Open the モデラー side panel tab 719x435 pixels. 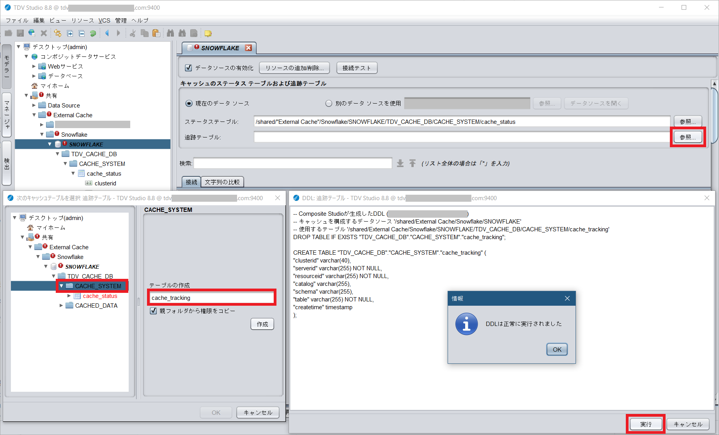pyautogui.click(x=7, y=67)
